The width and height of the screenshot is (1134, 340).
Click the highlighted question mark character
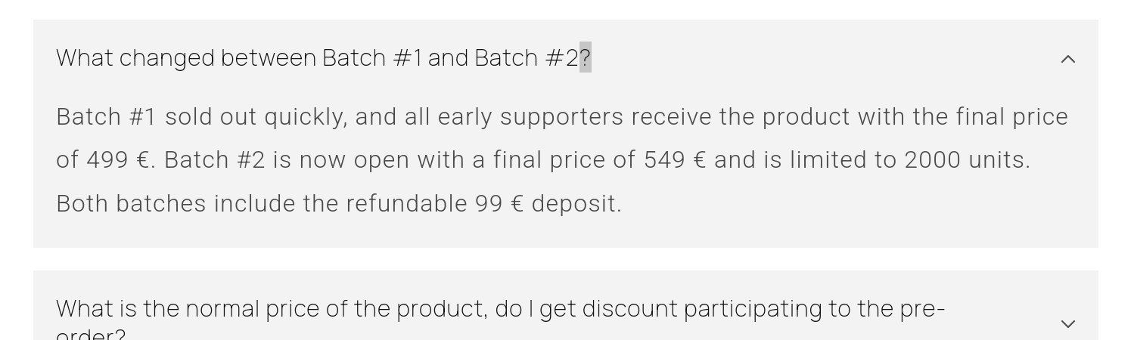tap(585, 57)
